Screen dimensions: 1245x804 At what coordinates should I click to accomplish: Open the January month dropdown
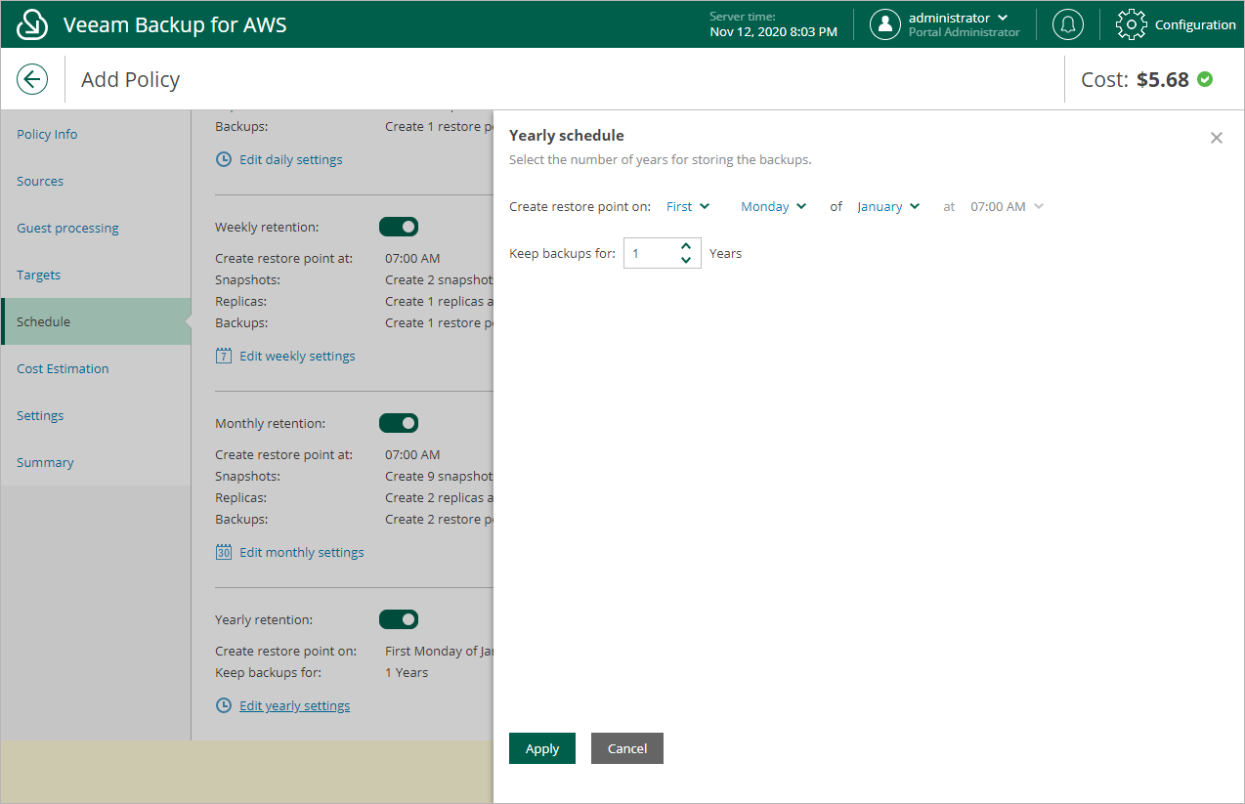[x=888, y=206]
